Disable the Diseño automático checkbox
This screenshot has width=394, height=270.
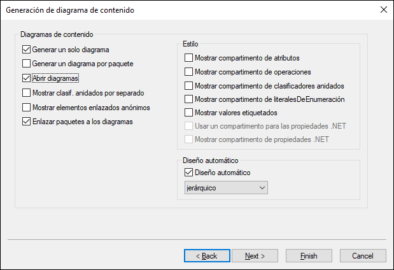(188, 172)
